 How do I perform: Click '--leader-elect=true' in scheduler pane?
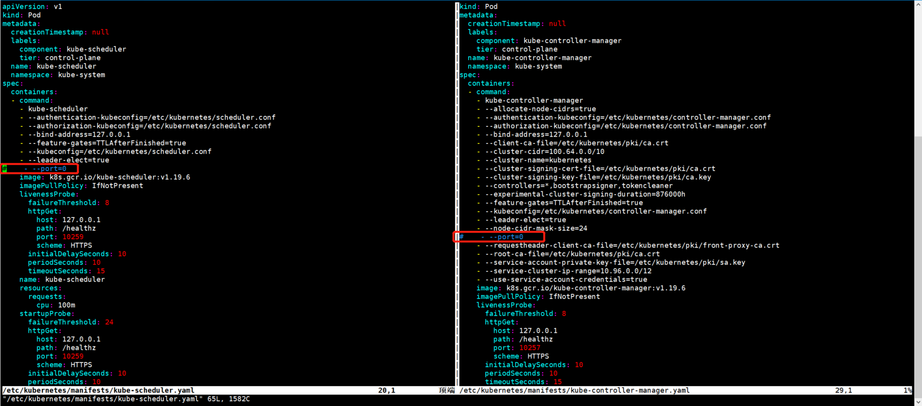click(x=68, y=160)
